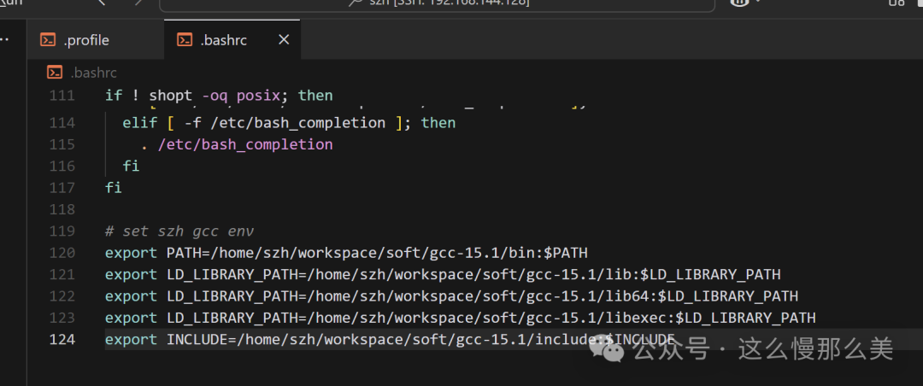The image size is (923, 386).
Task: Open the more actions ellipsis at left
Action: coord(5,40)
